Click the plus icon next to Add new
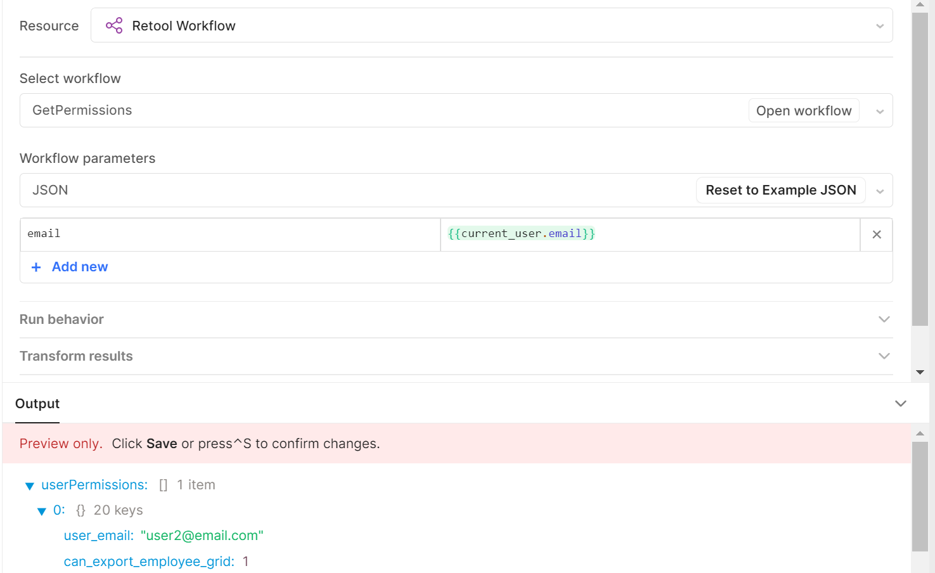This screenshot has height=573, width=935. [x=36, y=267]
